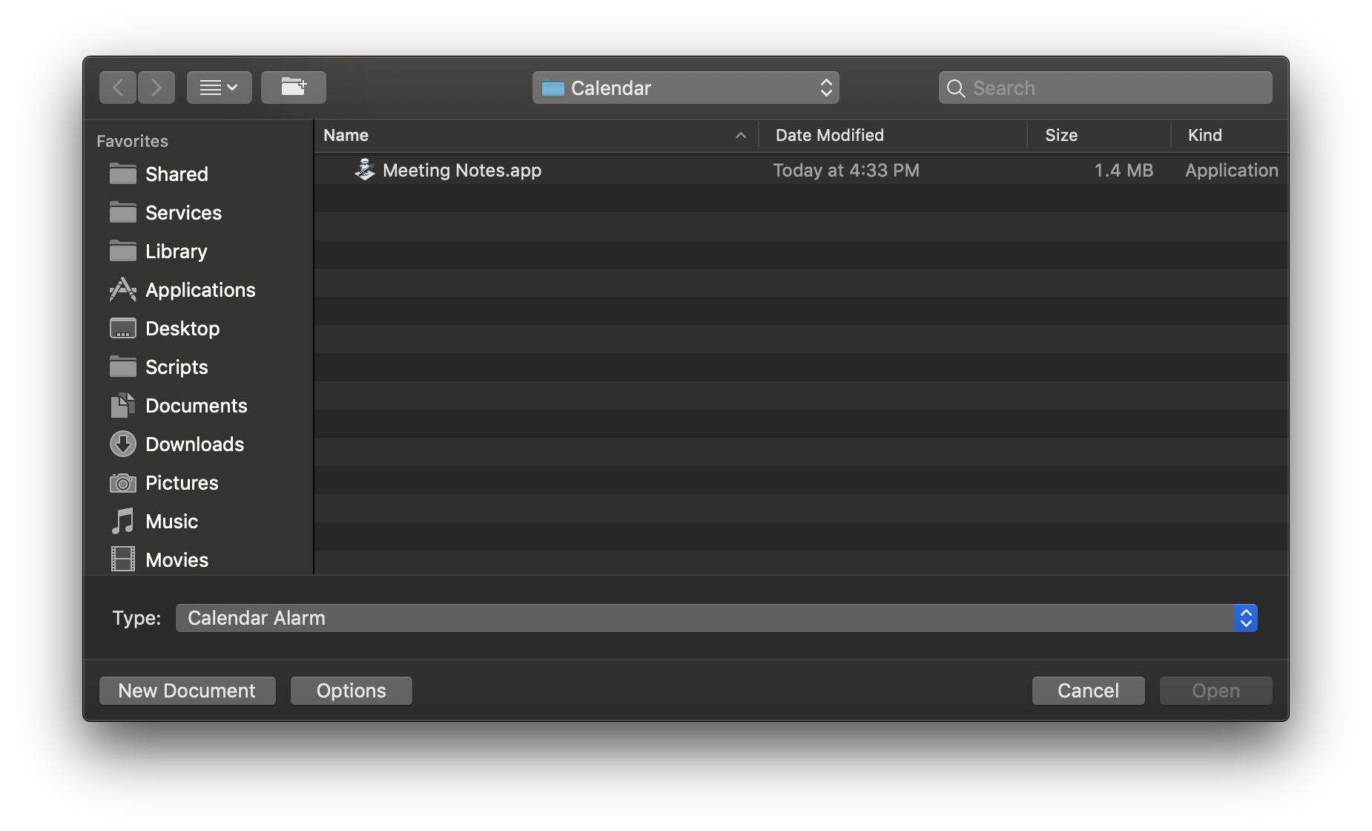Sort by the Date Modified column
The image size is (1372, 831).
(x=829, y=135)
